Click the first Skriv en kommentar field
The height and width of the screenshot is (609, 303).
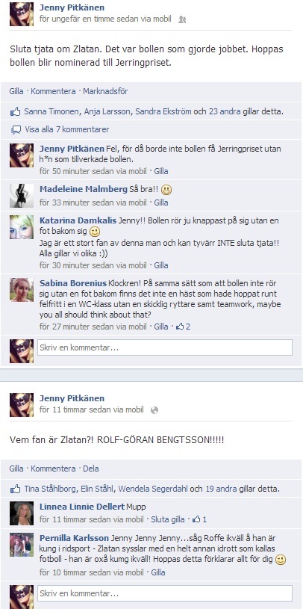coord(165,347)
